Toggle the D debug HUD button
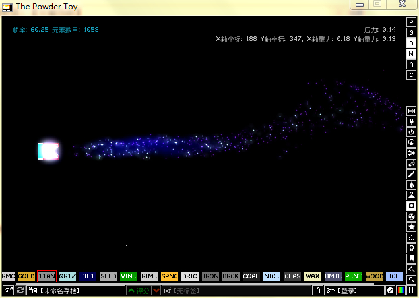 point(412,44)
